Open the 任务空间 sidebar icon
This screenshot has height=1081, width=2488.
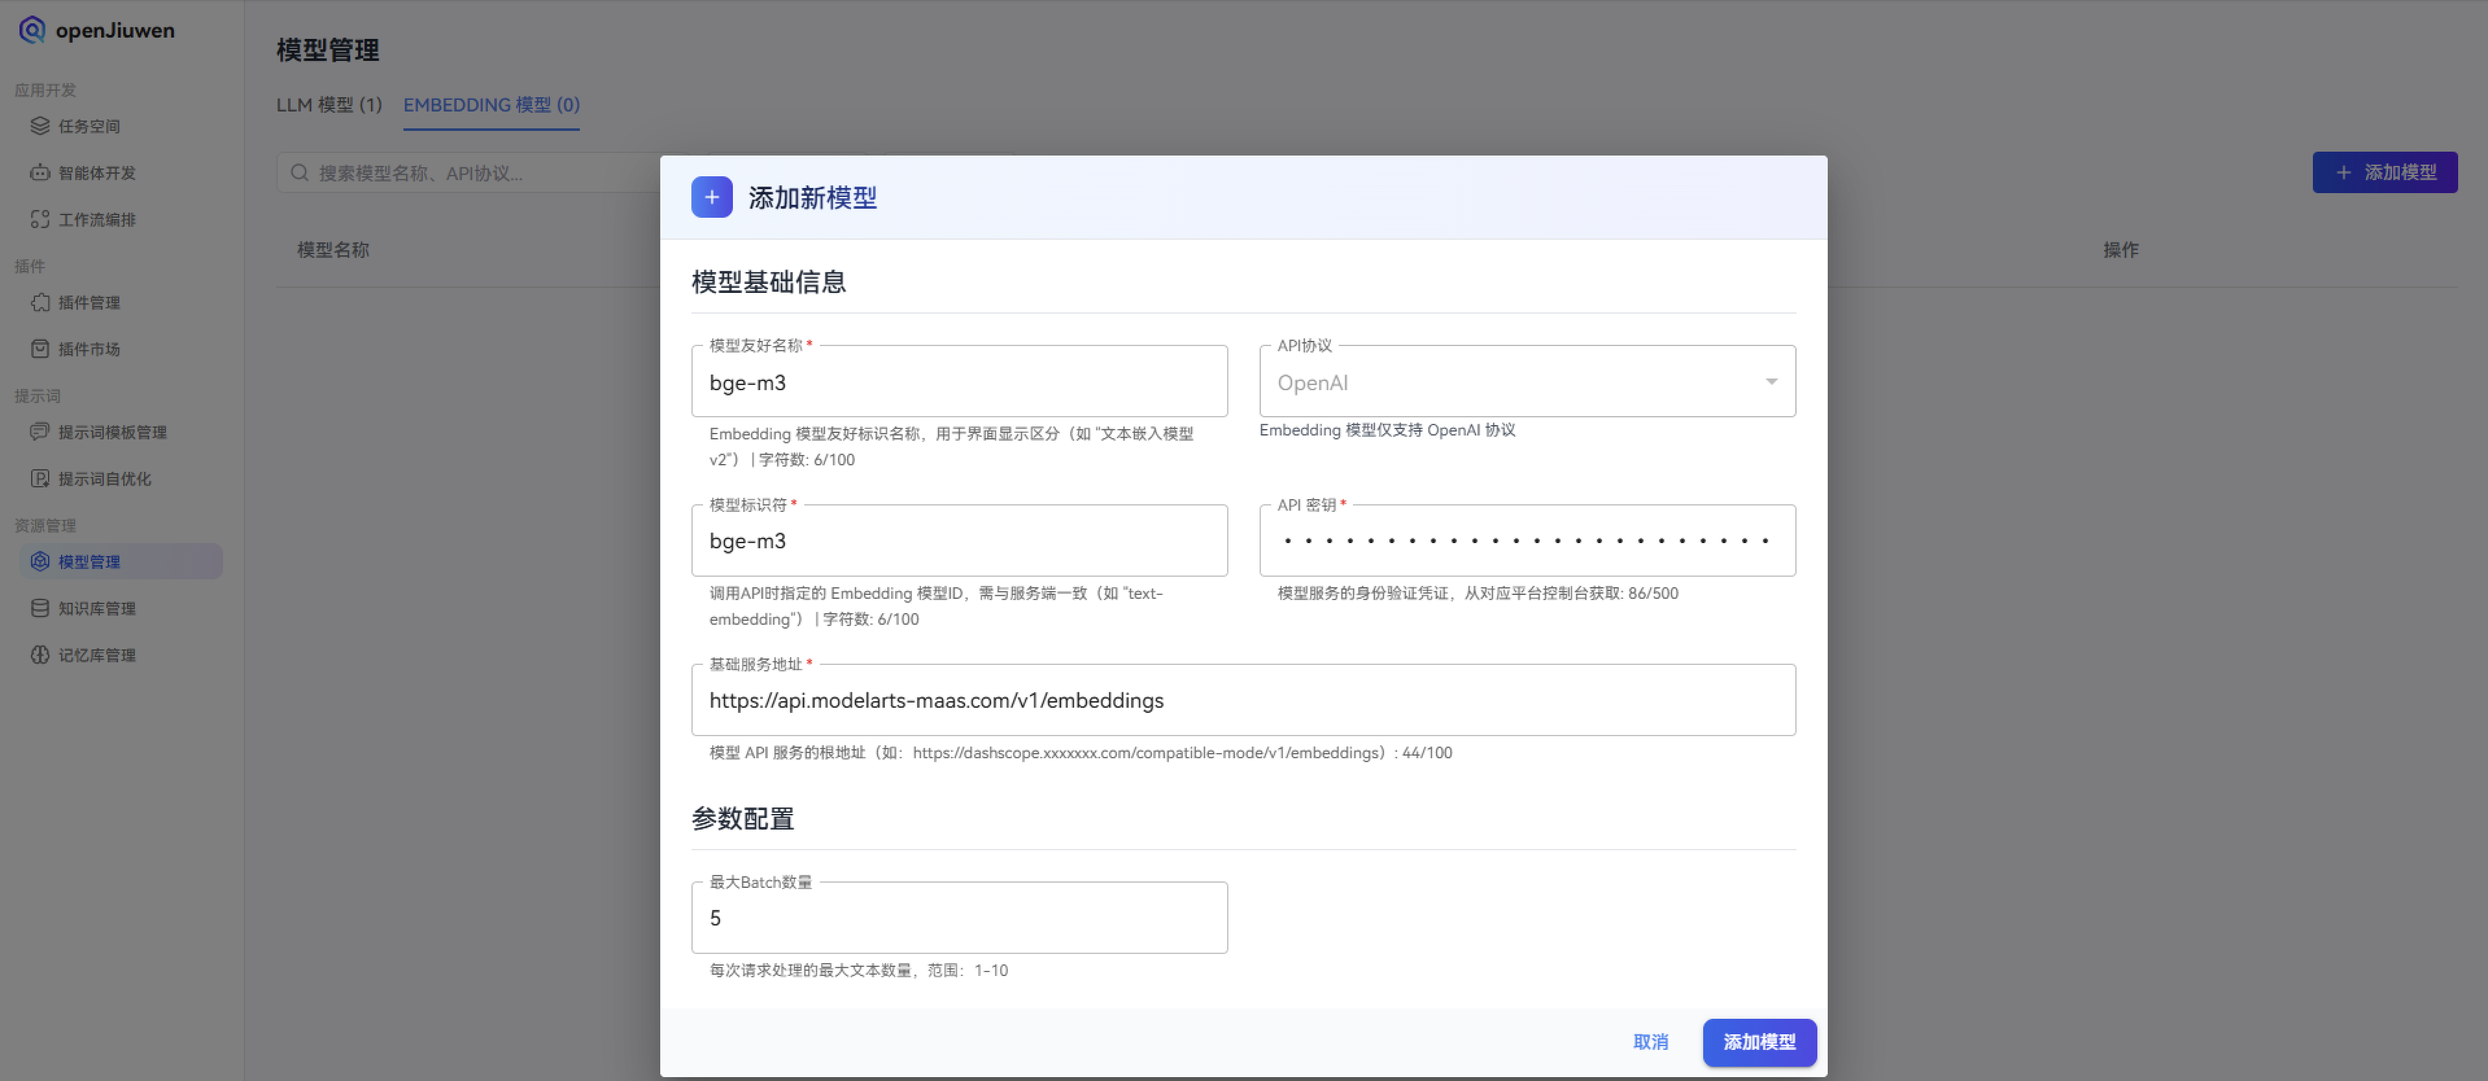click(40, 126)
